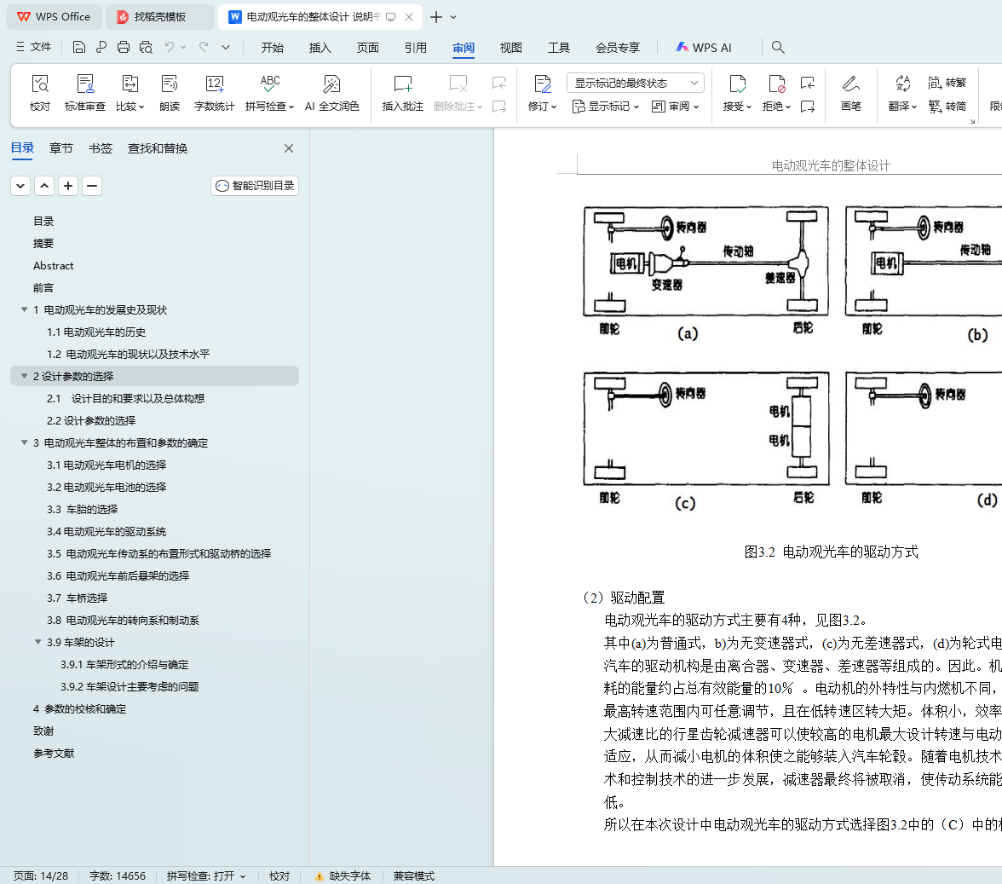Click the collapse-level up arrow button

tap(44, 186)
